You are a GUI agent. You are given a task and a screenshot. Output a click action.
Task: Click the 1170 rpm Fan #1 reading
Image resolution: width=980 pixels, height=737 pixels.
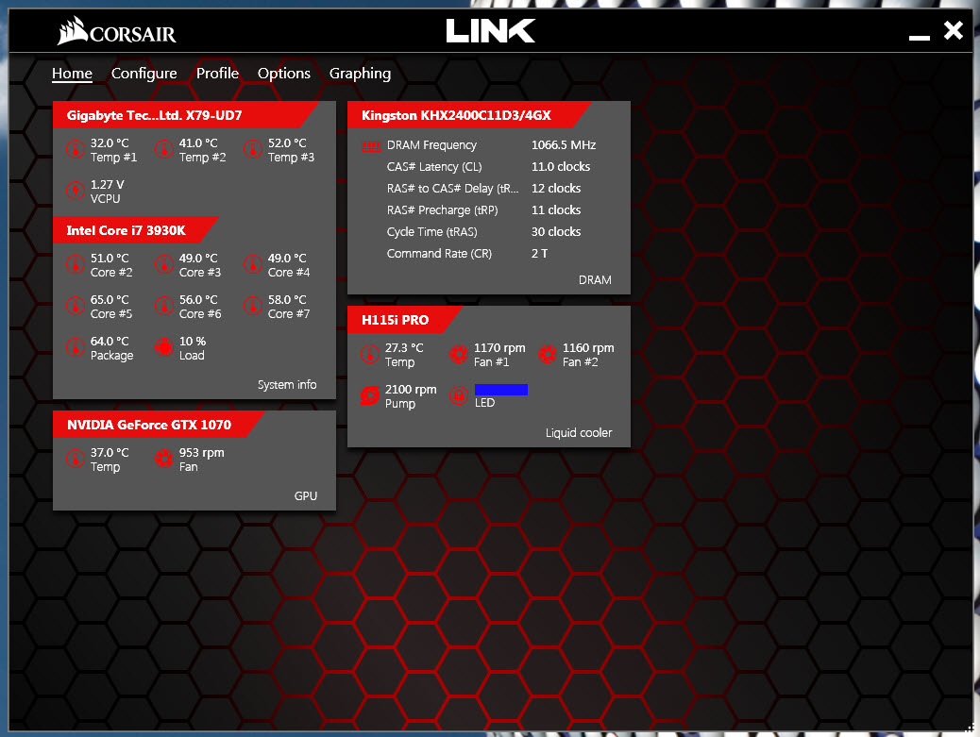[x=499, y=348]
